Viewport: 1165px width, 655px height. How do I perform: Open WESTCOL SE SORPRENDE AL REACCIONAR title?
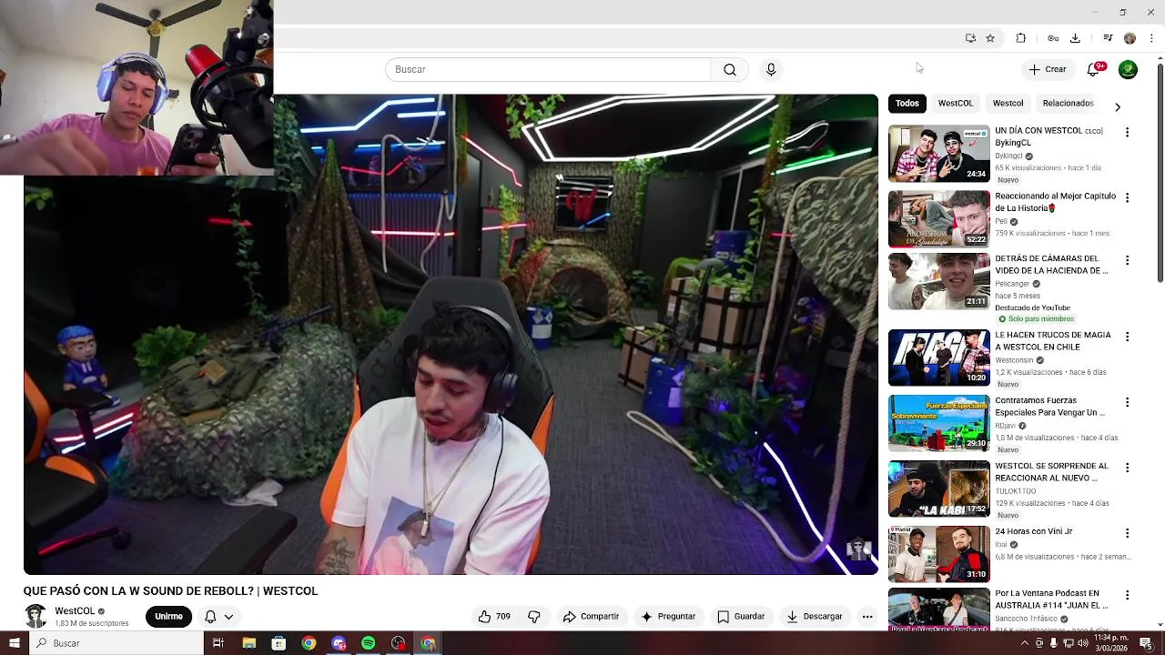click(1051, 472)
